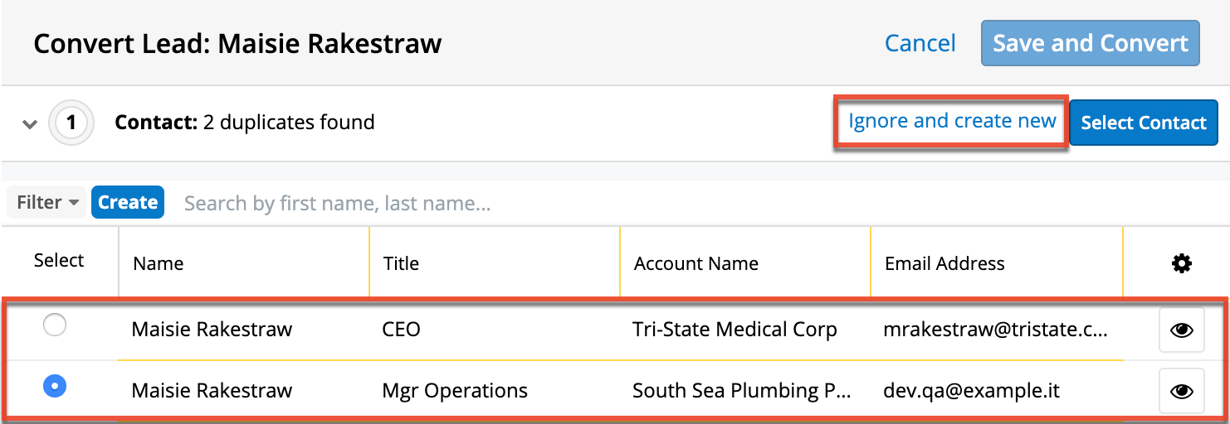This screenshot has width=1230, height=424.
Task: Click the dev.qa@example.it email address
Action: tap(972, 390)
